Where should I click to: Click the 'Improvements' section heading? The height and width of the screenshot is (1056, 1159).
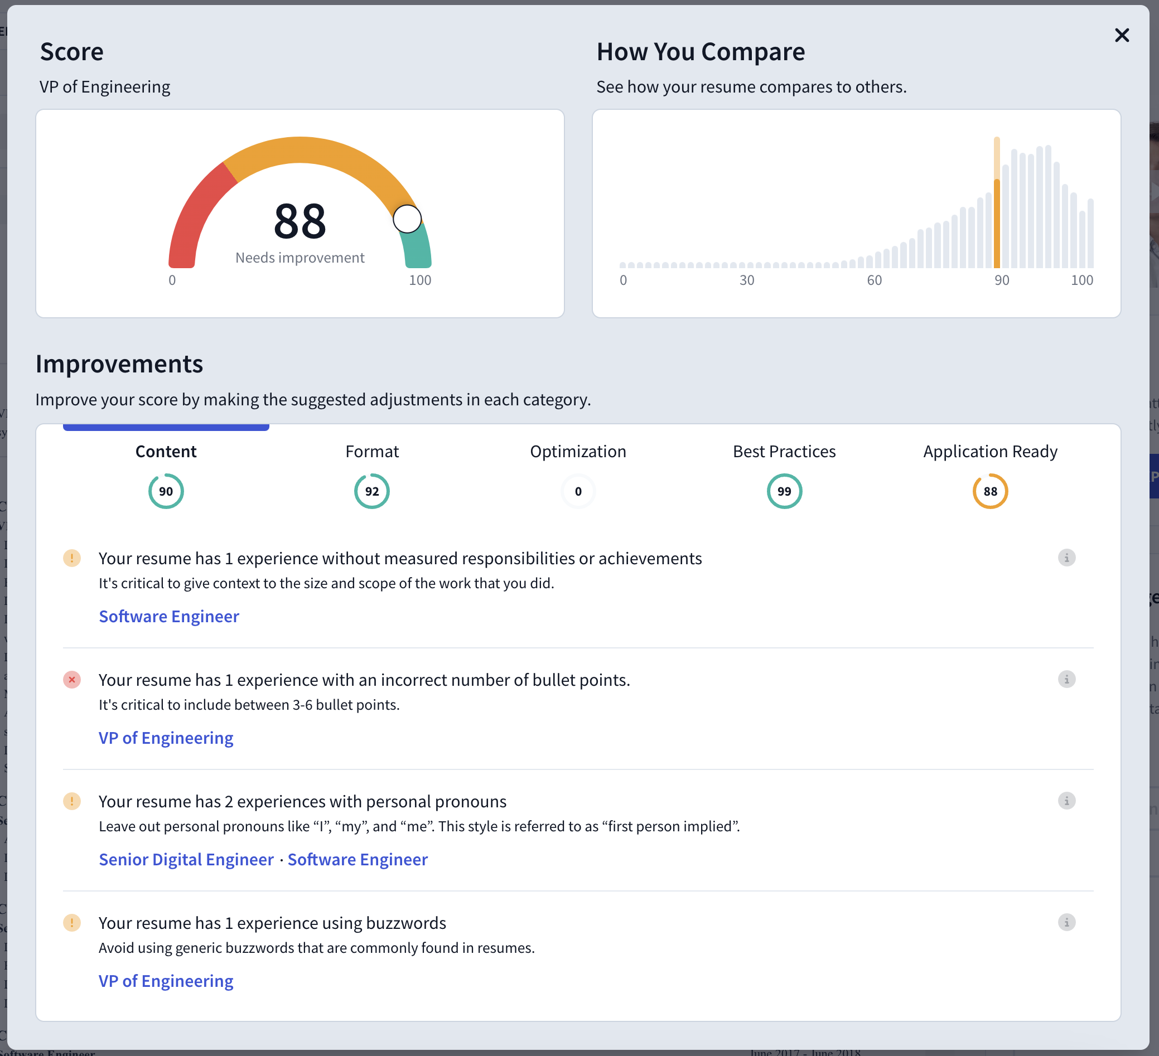click(x=119, y=364)
